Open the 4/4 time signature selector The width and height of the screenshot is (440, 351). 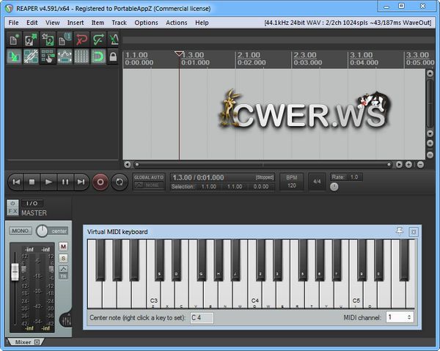coord(317,180)
